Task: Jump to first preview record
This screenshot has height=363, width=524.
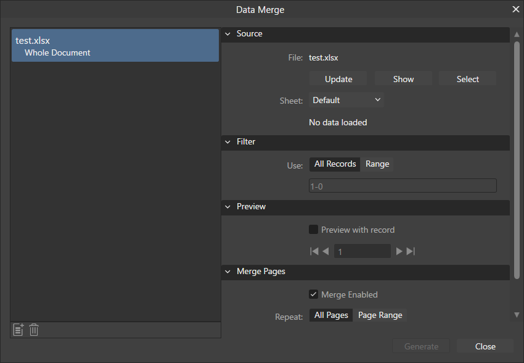Action: coord(314,251)
